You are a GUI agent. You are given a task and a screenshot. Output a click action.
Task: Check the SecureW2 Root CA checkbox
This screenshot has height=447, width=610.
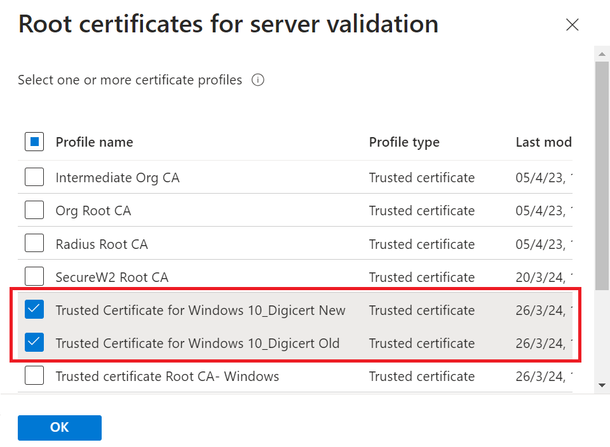[34, 276]
